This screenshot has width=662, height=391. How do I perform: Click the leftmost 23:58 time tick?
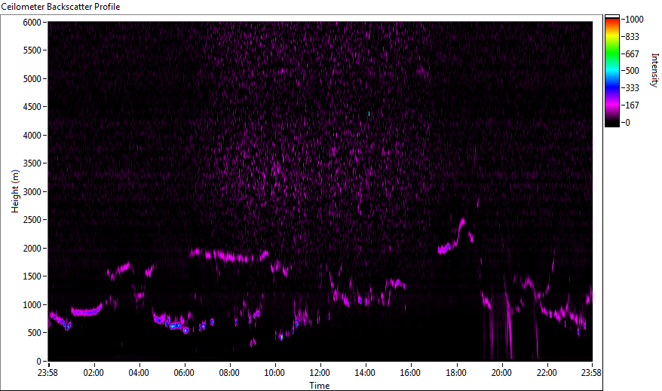coord(48,373)
